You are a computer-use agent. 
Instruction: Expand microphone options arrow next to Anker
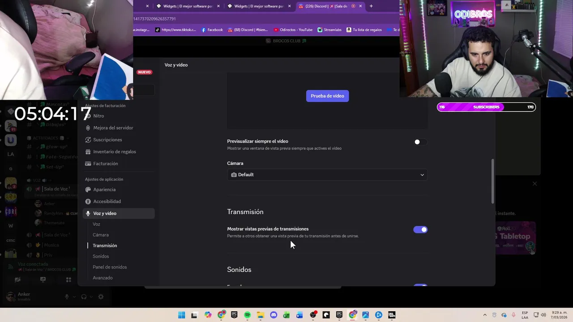[x=74, y=297]
